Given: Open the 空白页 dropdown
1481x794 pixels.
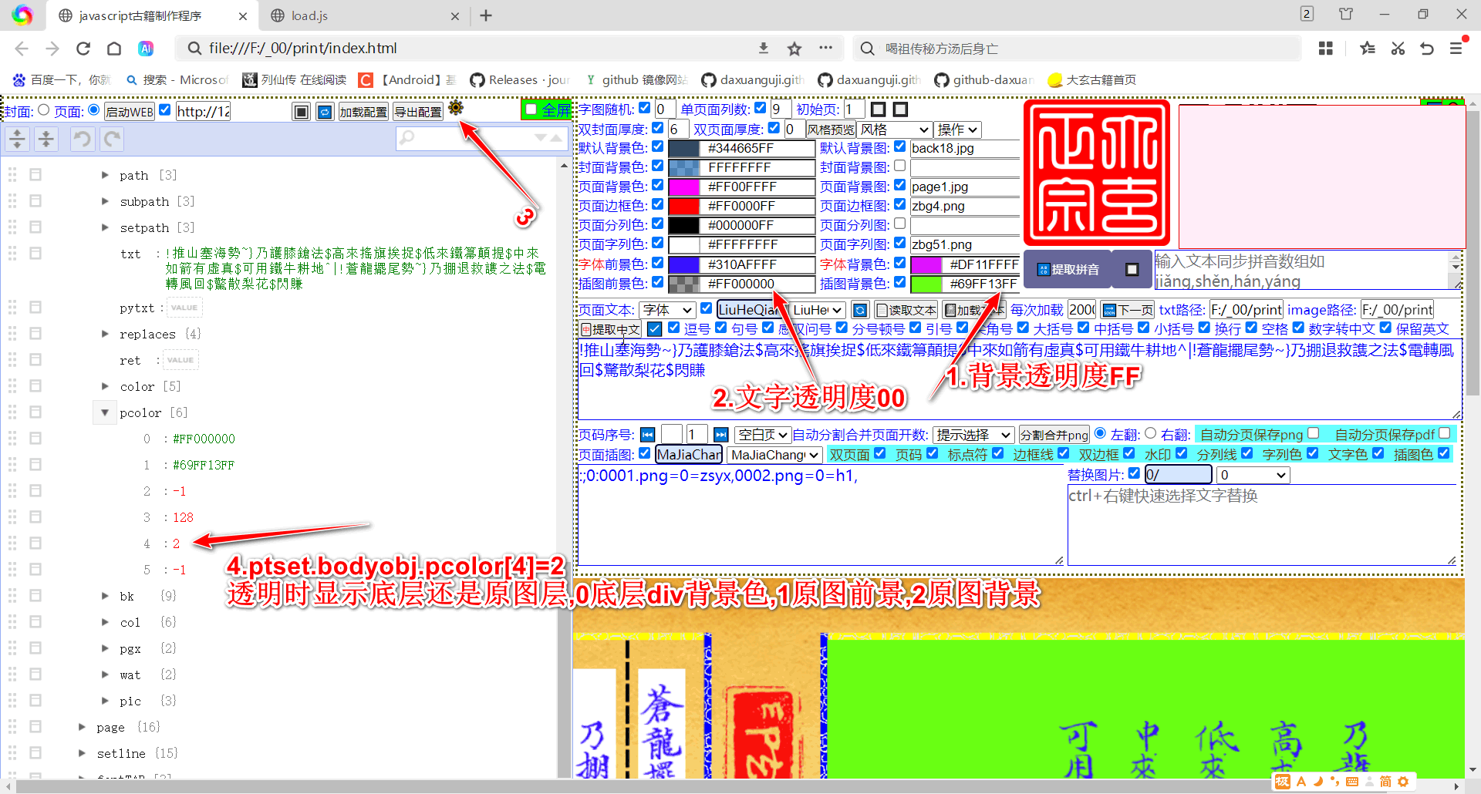Looking at the screenshot, I should tap(762, 434).
